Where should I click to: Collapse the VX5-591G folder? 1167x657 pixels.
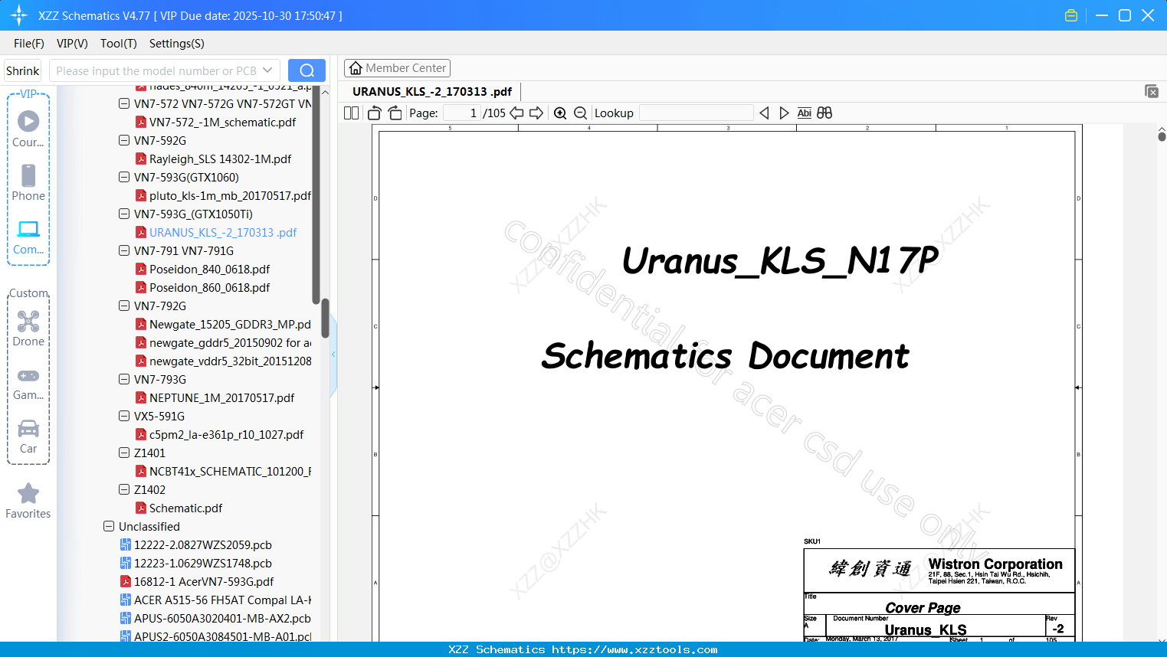click(x=124, y=416)
